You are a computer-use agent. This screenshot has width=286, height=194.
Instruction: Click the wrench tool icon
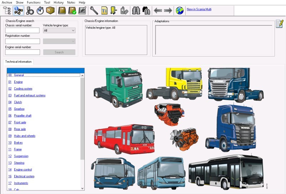click(x=94, y=10)
